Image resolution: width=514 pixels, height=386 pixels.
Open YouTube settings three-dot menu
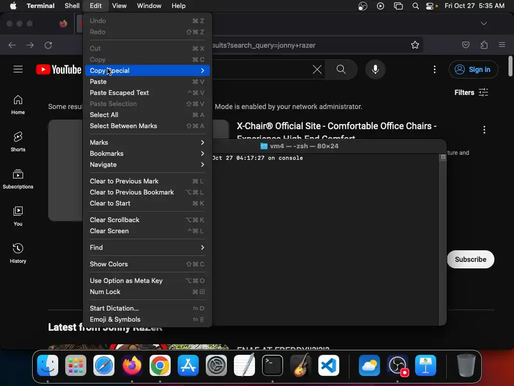tap(434, 69)
